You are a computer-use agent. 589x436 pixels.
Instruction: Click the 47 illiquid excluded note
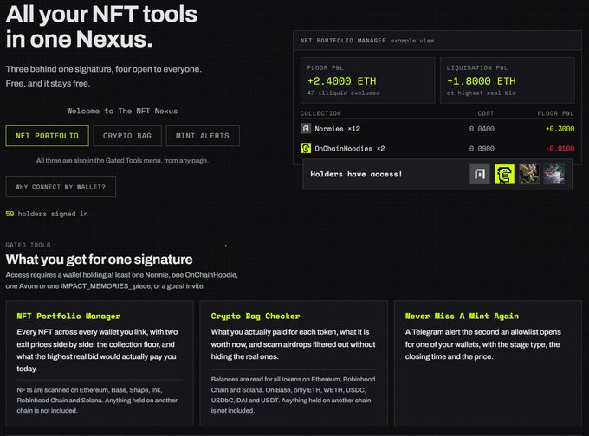pyautogui.click(x=343, y=93)
